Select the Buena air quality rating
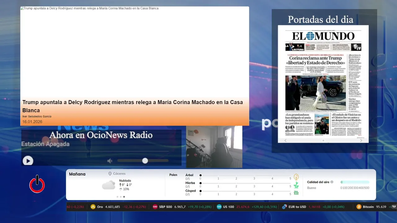This screenshot has height=223, width=397. (311, 188)
